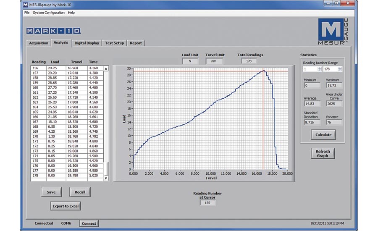Export the data to Excel
The height and width of the screenshot is (231, 378).
pyautogui.click(x=65, y=206)
